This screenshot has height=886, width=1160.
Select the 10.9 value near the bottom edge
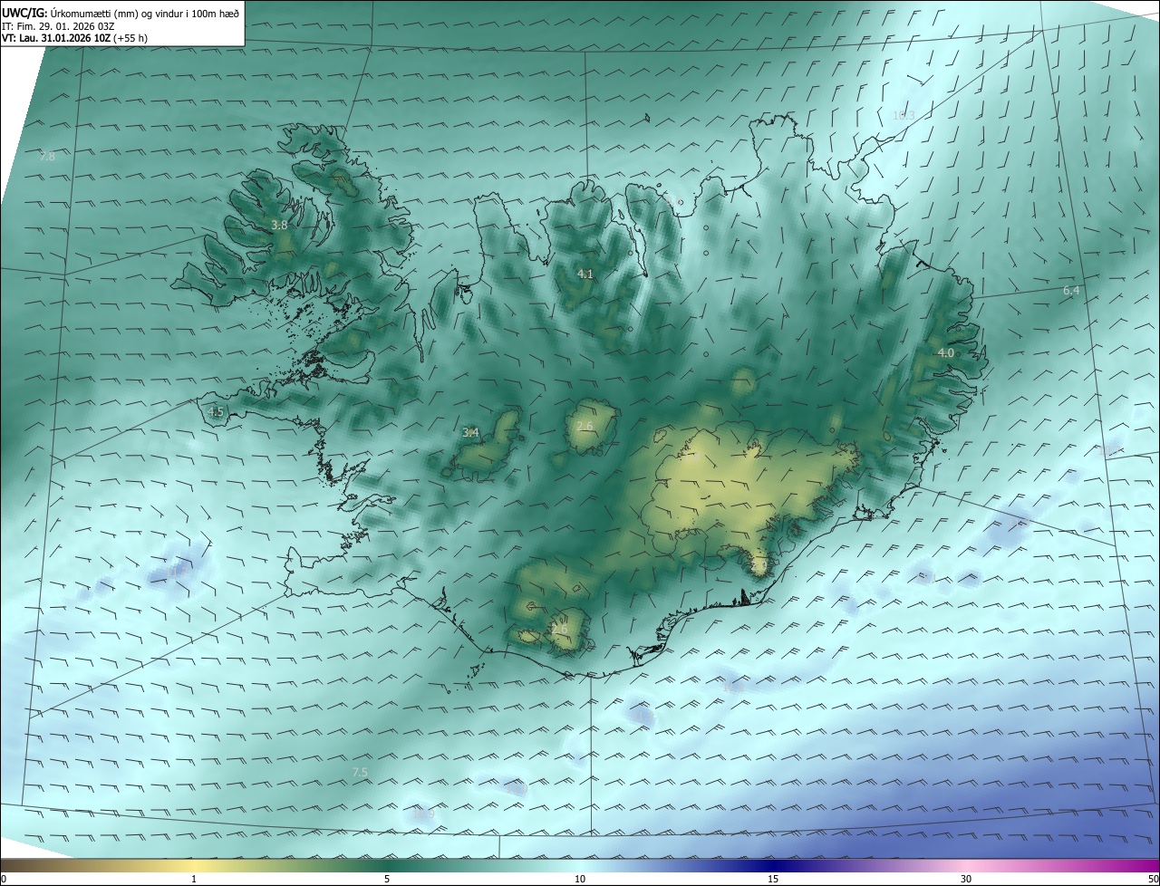(x=423, y=814)
